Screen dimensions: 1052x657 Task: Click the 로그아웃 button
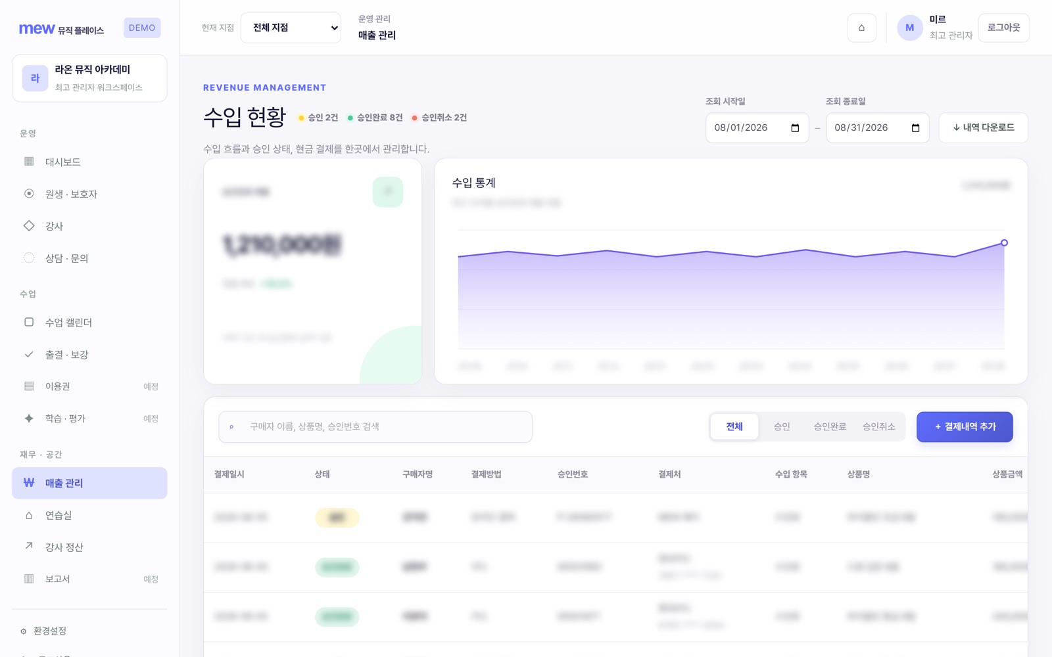tap(1003, 28)
